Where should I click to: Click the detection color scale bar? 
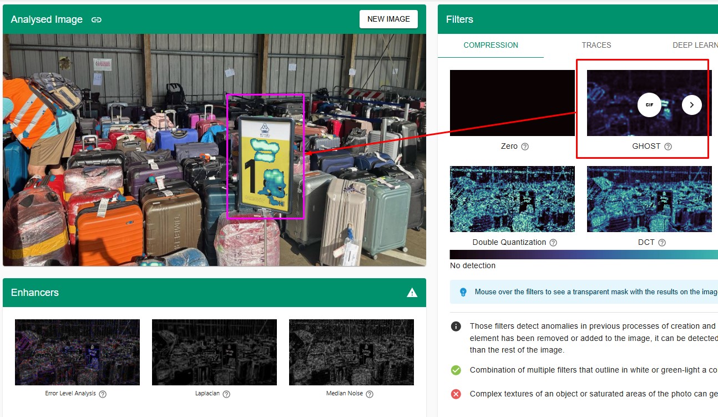pos(583,254)
